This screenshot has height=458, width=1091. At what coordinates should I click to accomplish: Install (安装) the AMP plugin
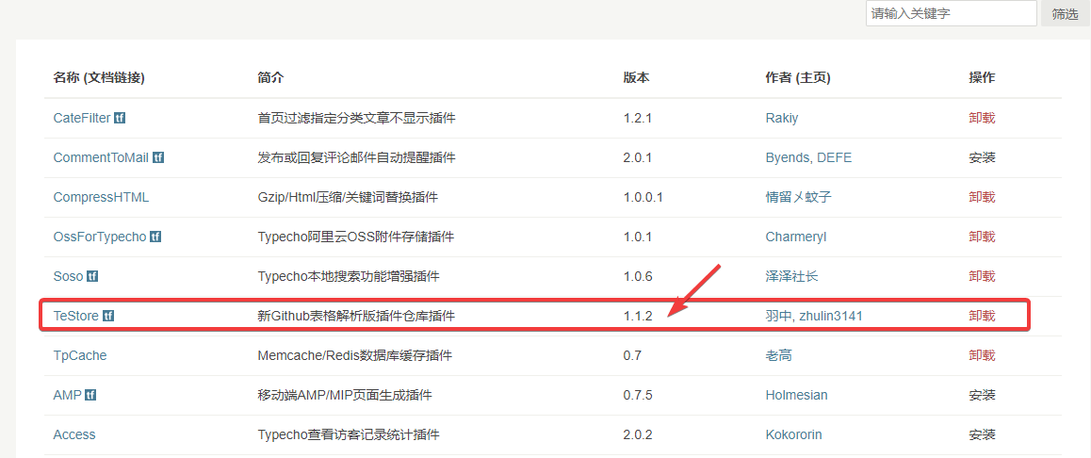982,396
